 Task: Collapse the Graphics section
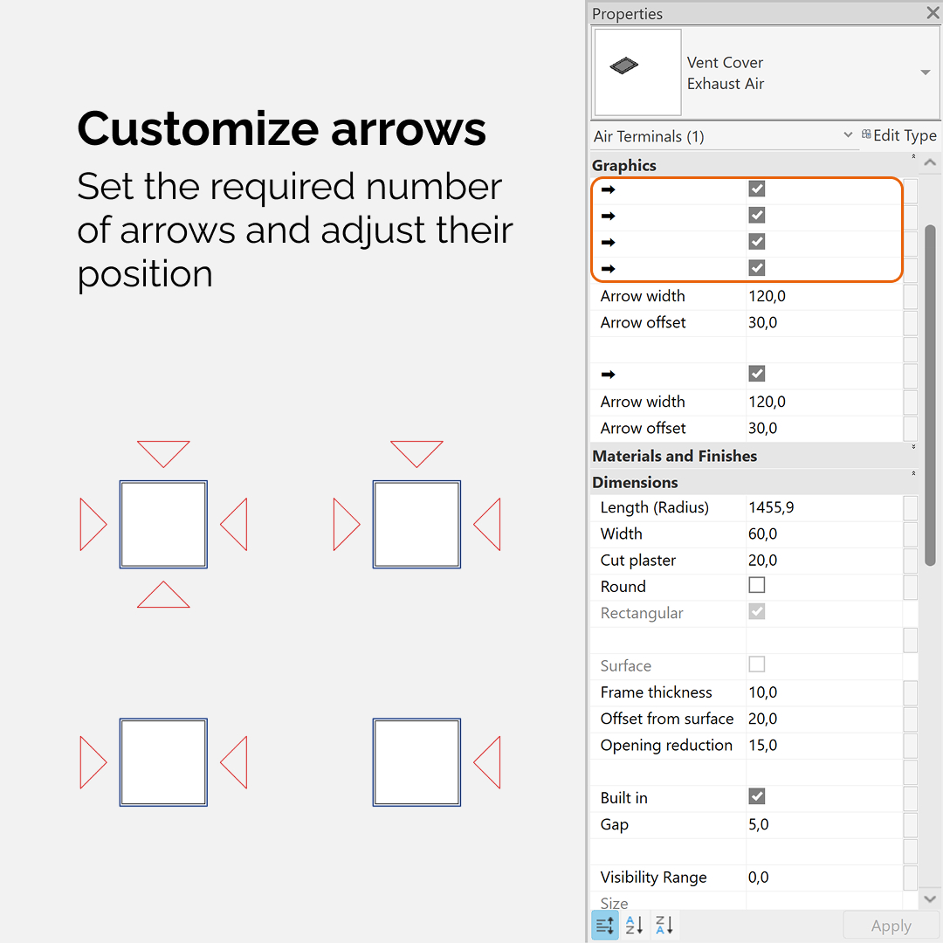click(913, 156)
